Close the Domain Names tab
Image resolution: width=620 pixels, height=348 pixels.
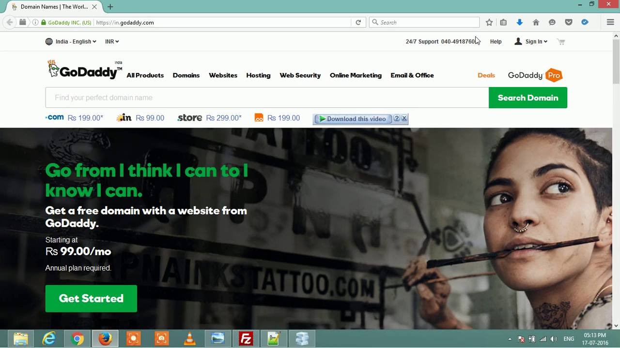point(94,7)
